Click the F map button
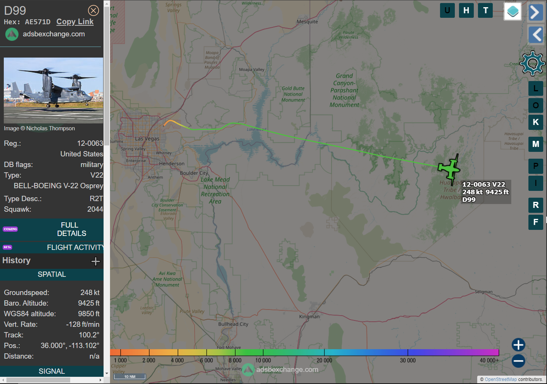This screenshot has height=384, width=547. (536, 222)
